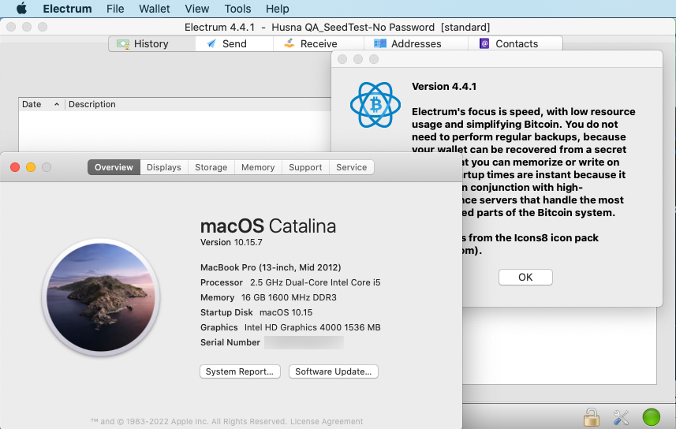This screenshot has width=676, height=429.
Task: Select the Displays tab in About This Mac
Action: tap(164, 167)
